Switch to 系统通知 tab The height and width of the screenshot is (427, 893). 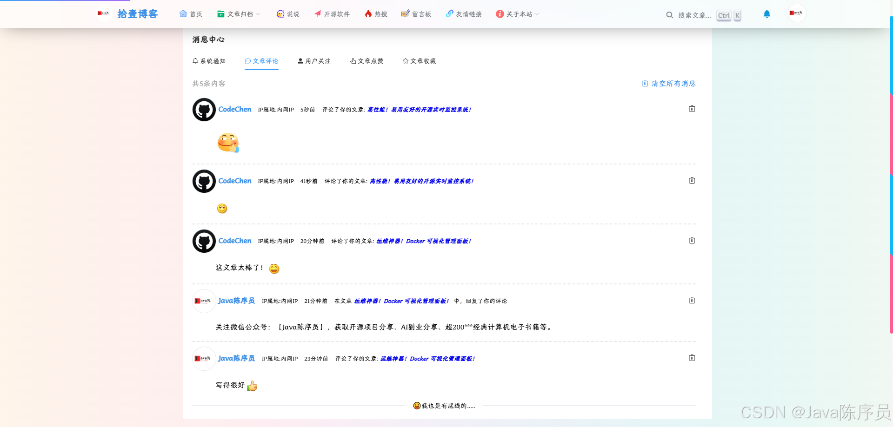(x=209, y=61)
